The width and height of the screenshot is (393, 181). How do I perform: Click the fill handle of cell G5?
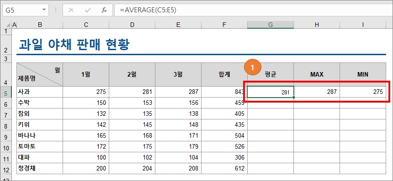point(293,97)
